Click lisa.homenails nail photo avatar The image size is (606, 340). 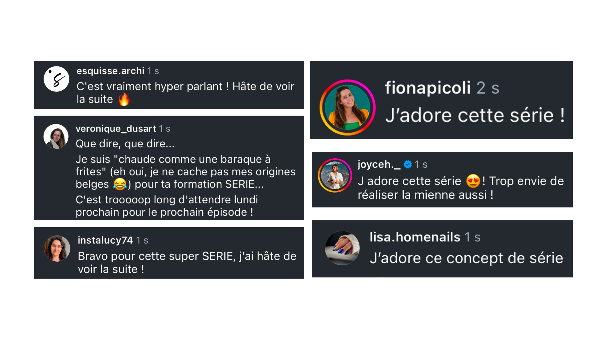342,248
